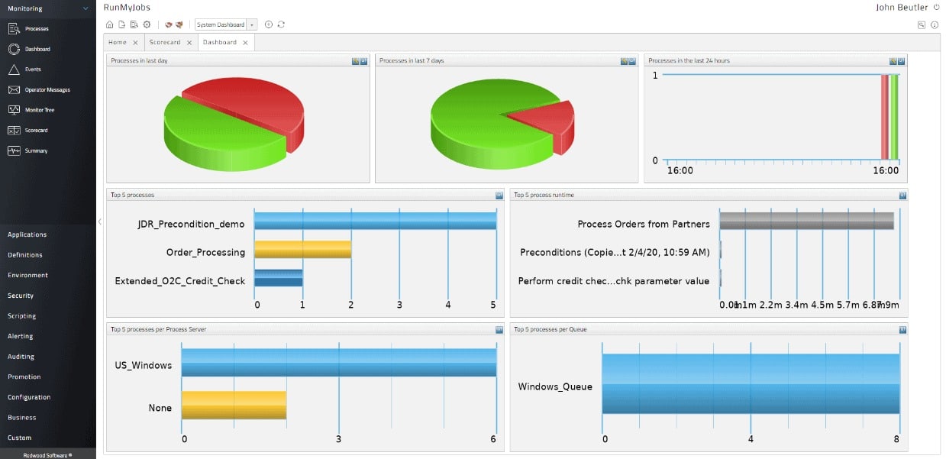The width and height of the screenshot is (946, 459).
Task: Click window icon on Processes in last 7 days panel
Action: click(x=633, y=61)
